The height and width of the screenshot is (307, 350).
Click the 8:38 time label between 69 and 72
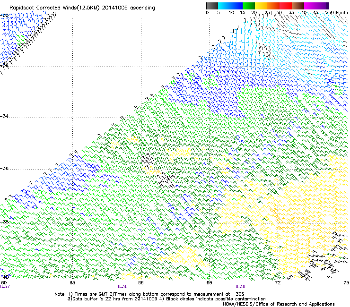[x=240, y=287]
